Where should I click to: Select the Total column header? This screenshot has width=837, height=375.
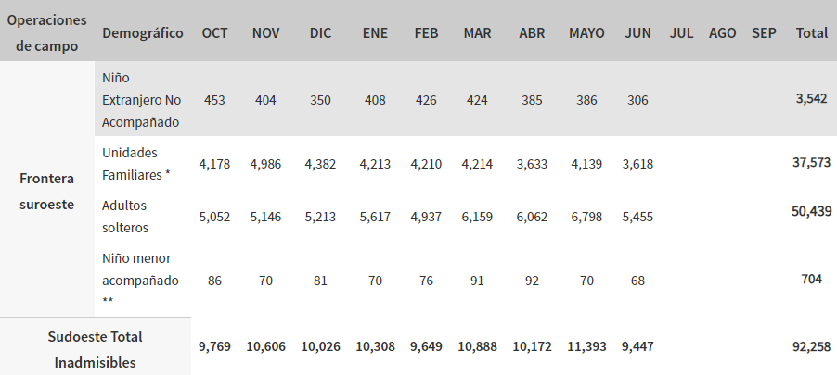tap(811, 33)
